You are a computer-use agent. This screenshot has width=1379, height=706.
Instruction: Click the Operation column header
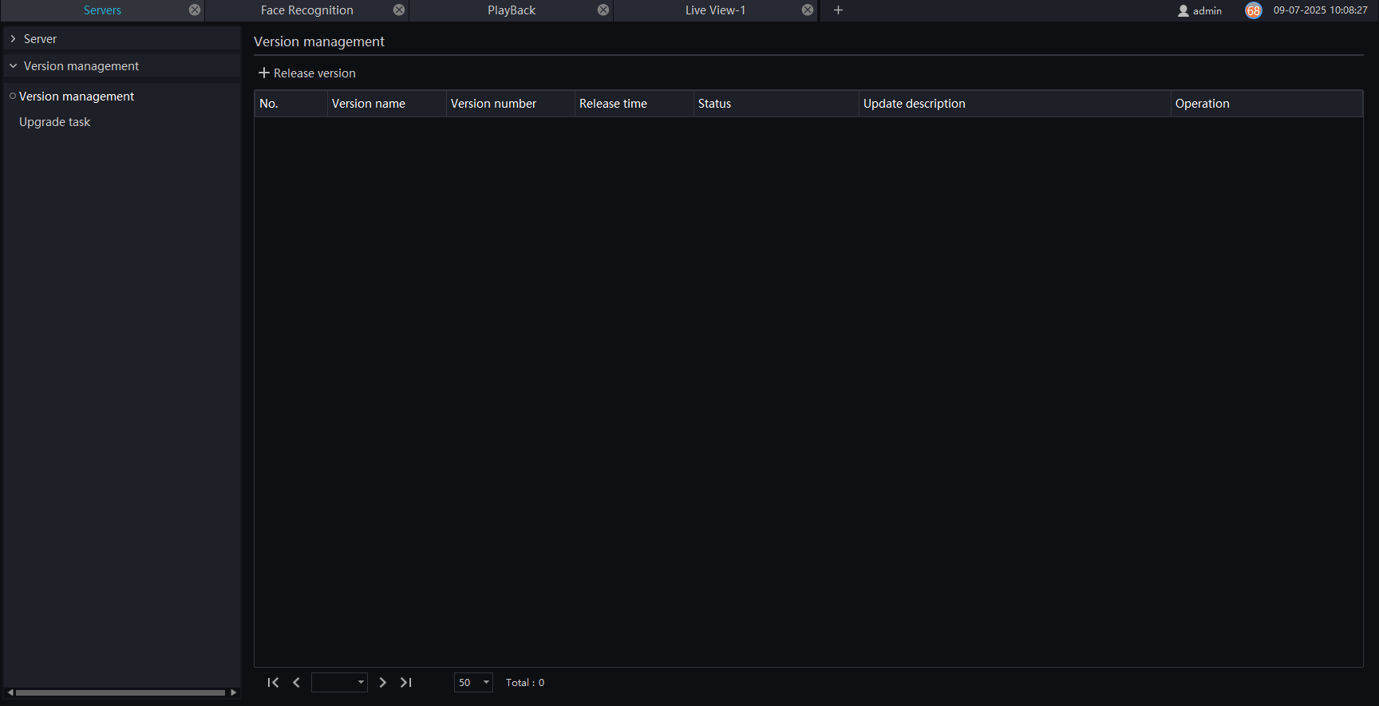pyautogui.click(x=1266, y=104)
